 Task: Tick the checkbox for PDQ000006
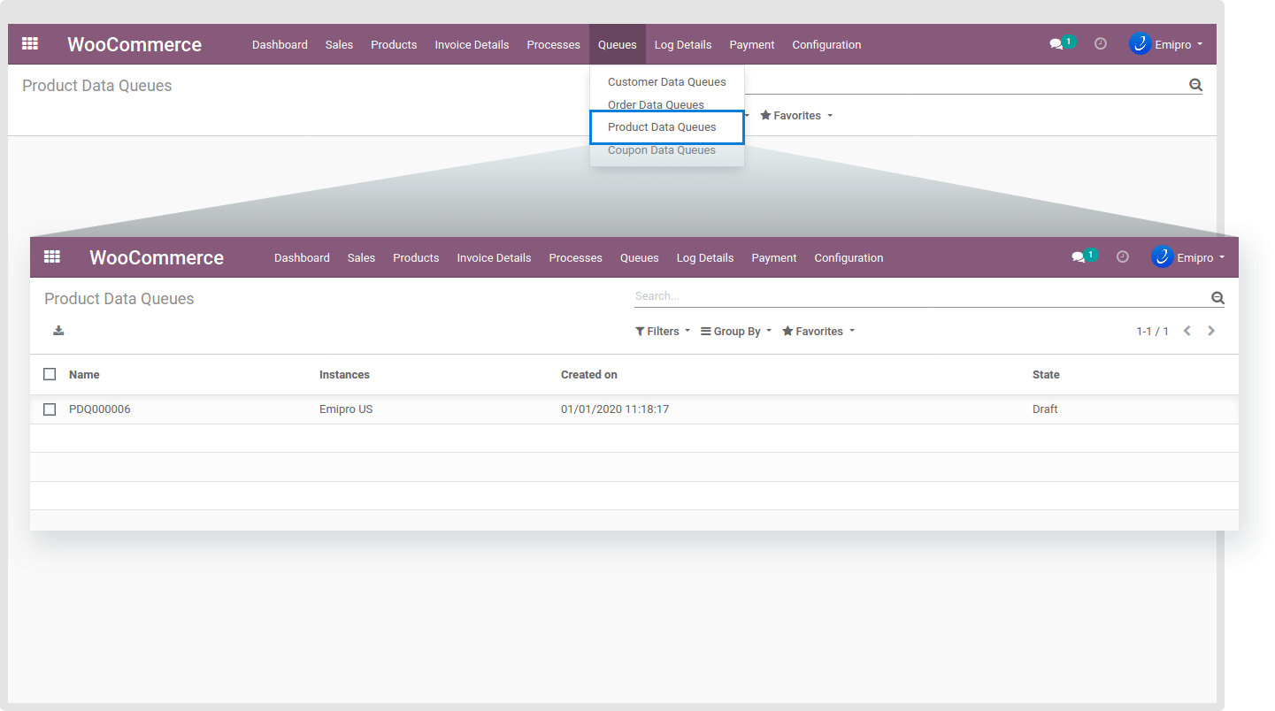click(50, 409)
